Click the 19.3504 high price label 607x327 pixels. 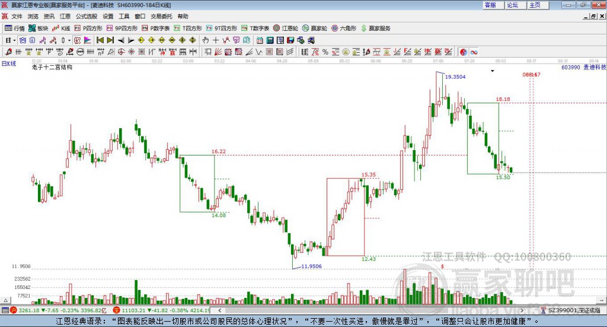455,77
